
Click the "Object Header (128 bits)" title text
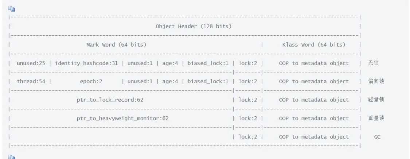coord(193,26)
